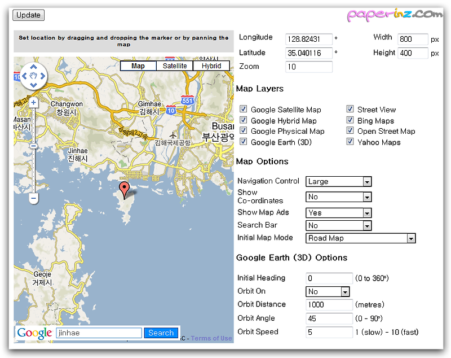The image size is (451, 358).
Task: Toggle Google Physical Map checkbox
Action: click(x=244, y=130)
